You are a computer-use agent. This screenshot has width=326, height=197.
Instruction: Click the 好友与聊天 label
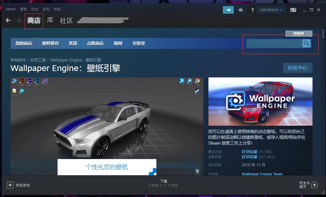click(x=304, y=185)
